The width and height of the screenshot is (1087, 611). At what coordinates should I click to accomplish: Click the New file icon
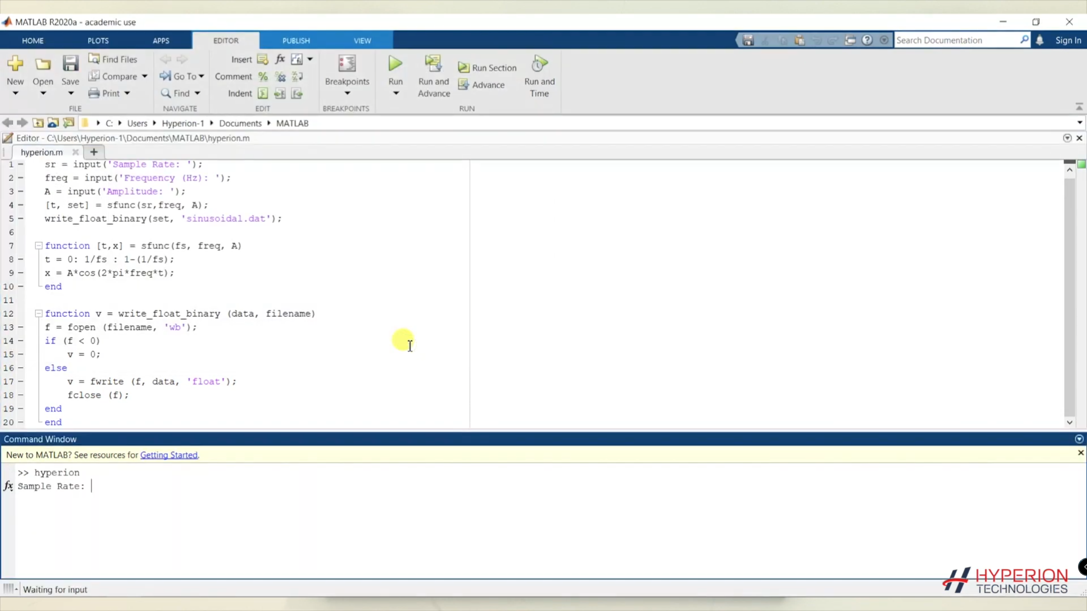point(15,64)
